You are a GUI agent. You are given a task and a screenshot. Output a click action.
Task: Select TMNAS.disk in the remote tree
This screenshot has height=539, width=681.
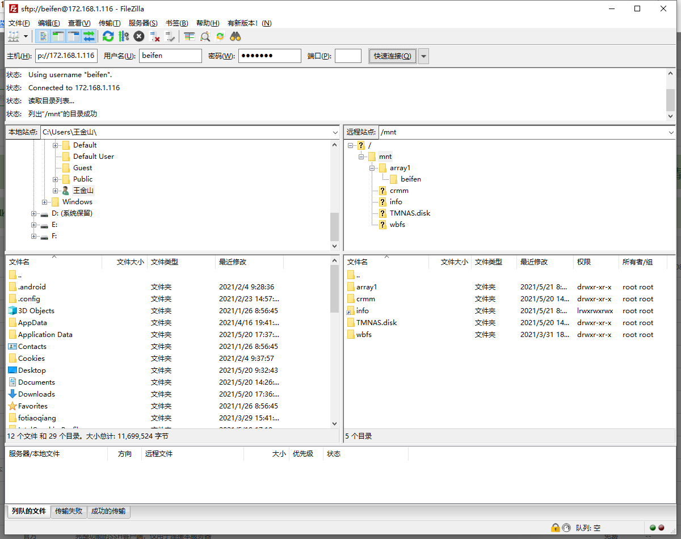coord(410,213)
